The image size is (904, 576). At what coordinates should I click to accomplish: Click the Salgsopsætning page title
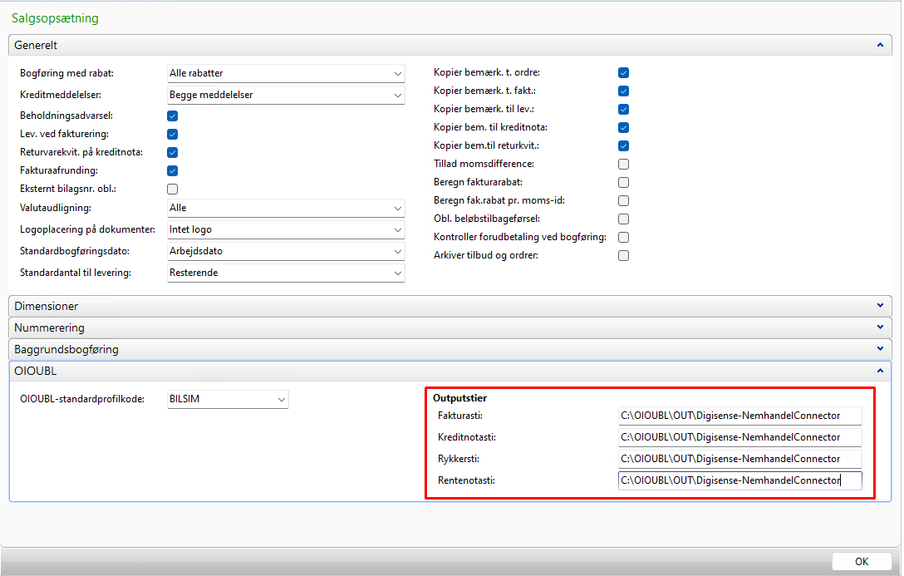click(x=55, y=18)
